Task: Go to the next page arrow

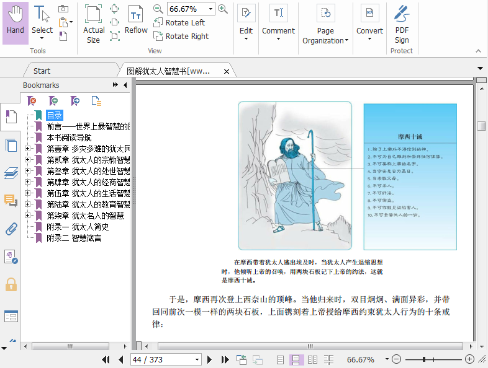Action: pyautogui.click(x=209, y=359)
